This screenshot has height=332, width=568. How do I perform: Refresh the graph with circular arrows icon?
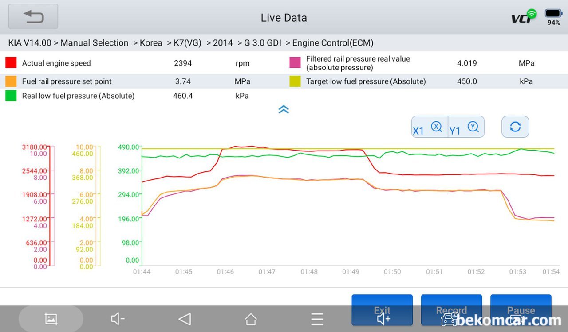515,127
